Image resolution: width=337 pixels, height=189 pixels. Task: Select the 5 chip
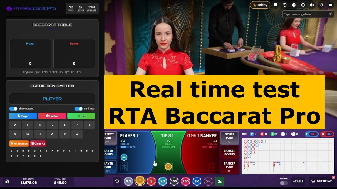151,181
